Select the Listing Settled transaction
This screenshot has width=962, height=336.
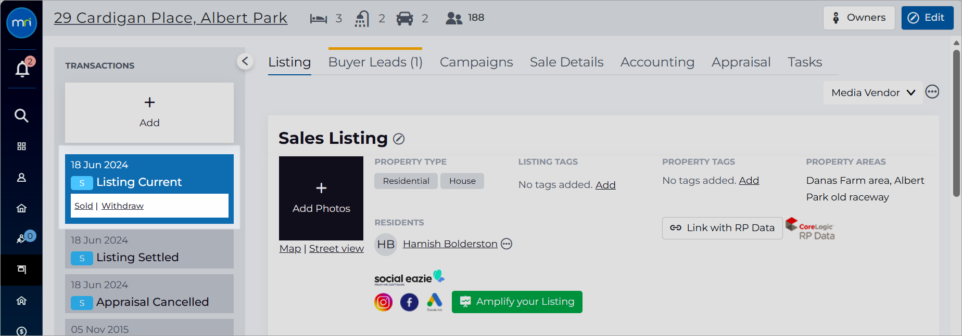pos(149,249)
